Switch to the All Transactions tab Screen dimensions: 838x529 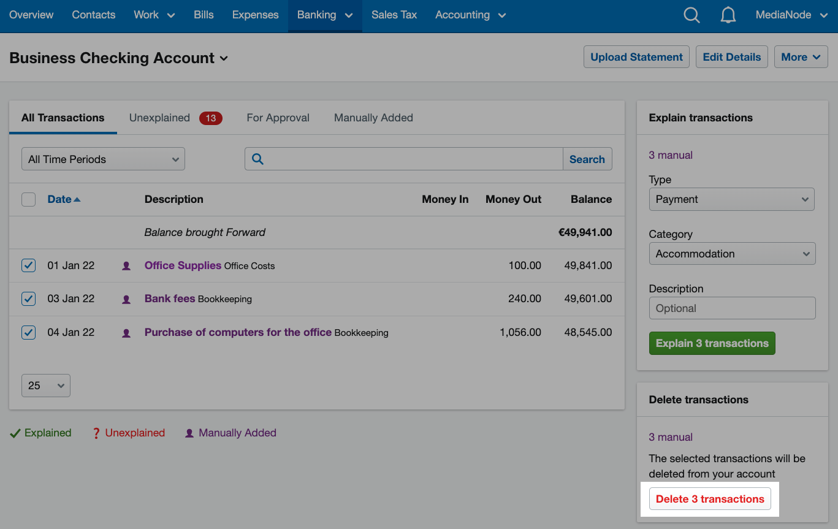(x=63, y=118)
